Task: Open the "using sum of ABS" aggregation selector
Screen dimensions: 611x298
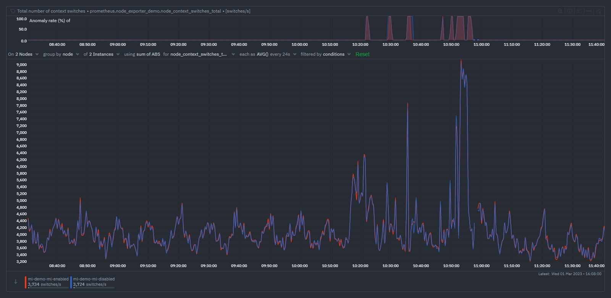Action: tap(142, 54)
